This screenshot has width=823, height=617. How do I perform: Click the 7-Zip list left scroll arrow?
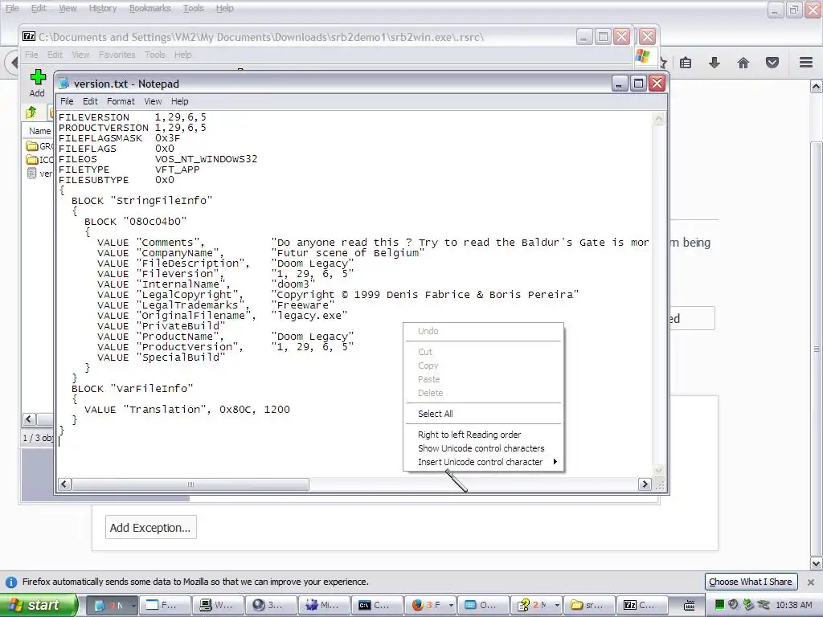(x=29, y=419)
